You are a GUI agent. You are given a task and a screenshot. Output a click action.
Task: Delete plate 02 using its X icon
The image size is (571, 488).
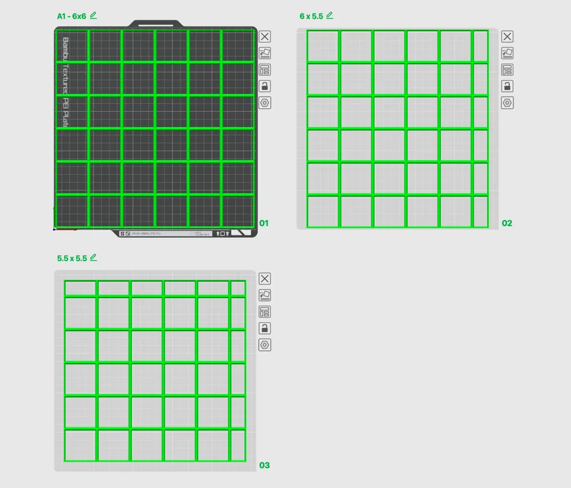(x=507, y=36)
